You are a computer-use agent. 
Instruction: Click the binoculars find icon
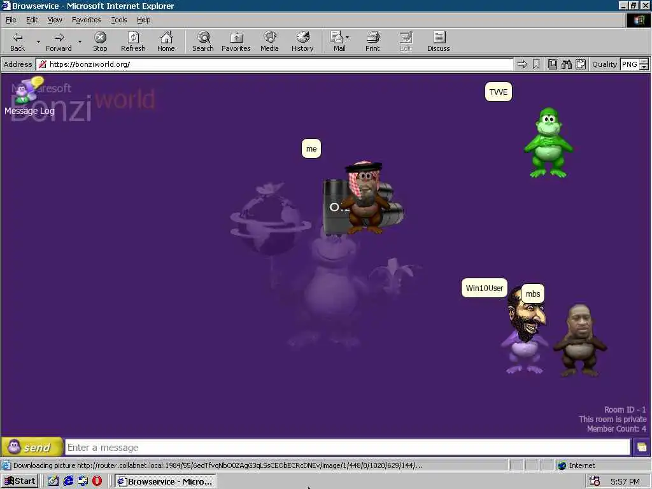click(566, 64)
